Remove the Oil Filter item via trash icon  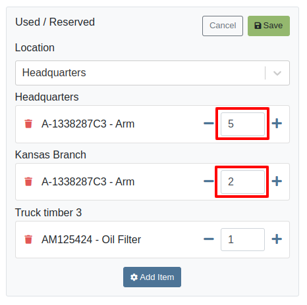point(28,239)
